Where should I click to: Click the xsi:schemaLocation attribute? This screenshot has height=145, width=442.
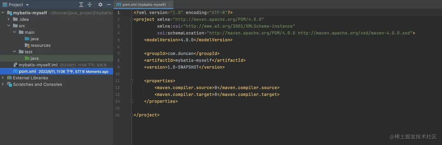coord(180,33)
